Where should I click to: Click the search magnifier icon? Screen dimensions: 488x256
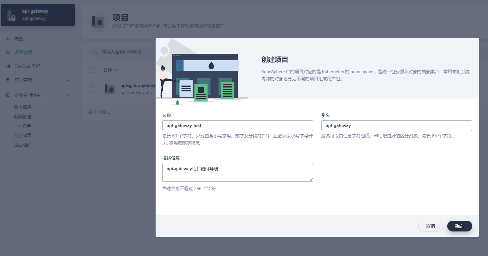(x=95, y=52)
